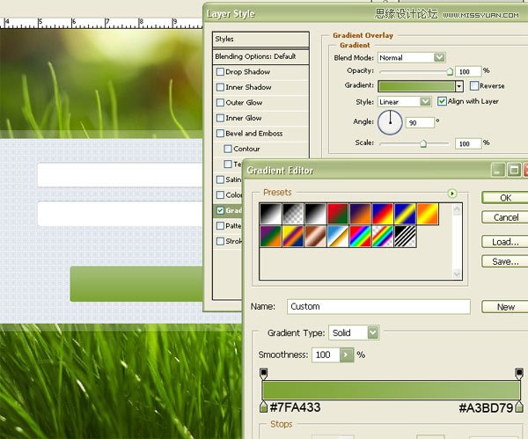
Task: Open the gradient Style Linear dropdown
Action: point(426,102)
